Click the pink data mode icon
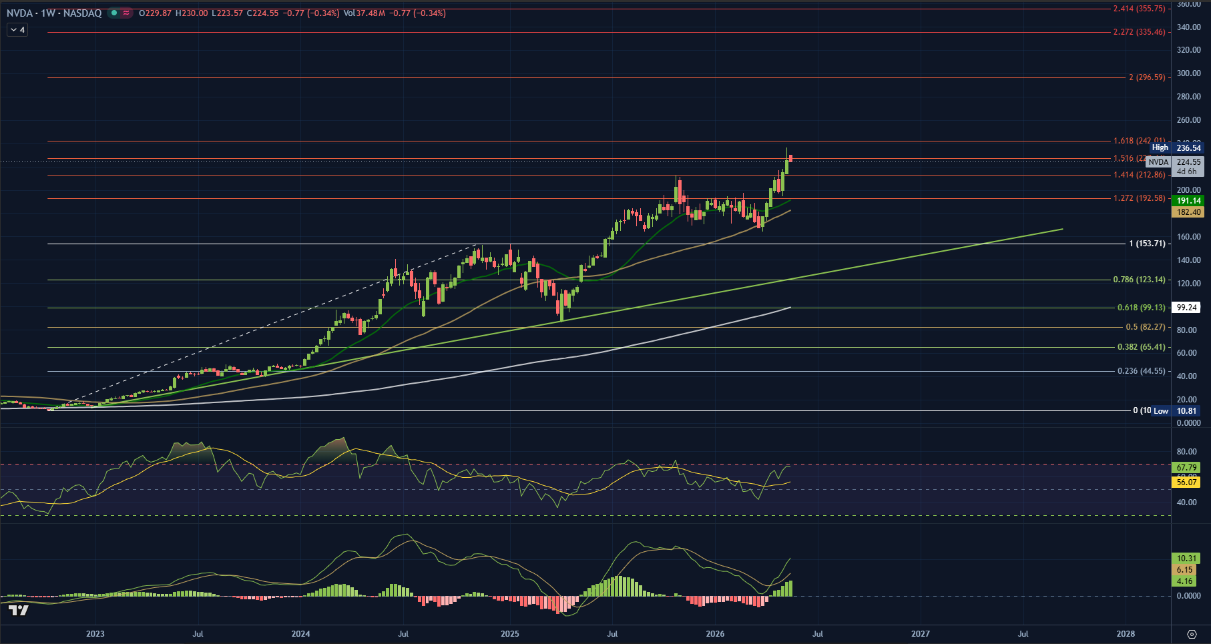The image size is (1211, 644). pos(126,13)
